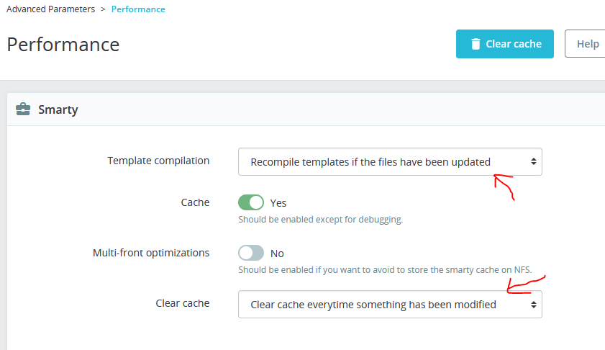
Task: Click the 'Yes' label beside Cache switch
Action: tap(278, 203)
